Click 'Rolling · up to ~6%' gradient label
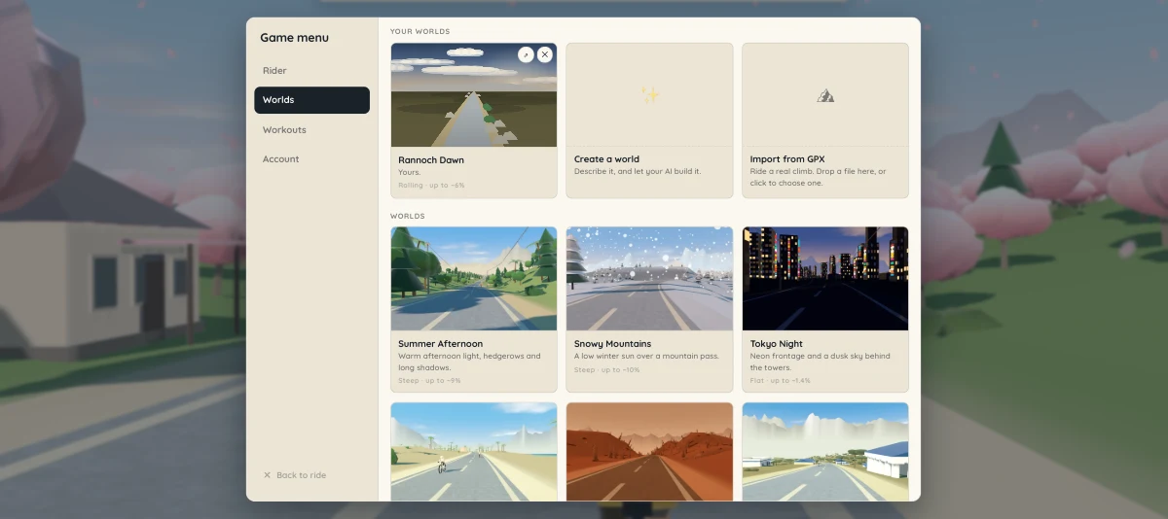Viewport: 1168px width, 519px height. (x=431, y=185)
